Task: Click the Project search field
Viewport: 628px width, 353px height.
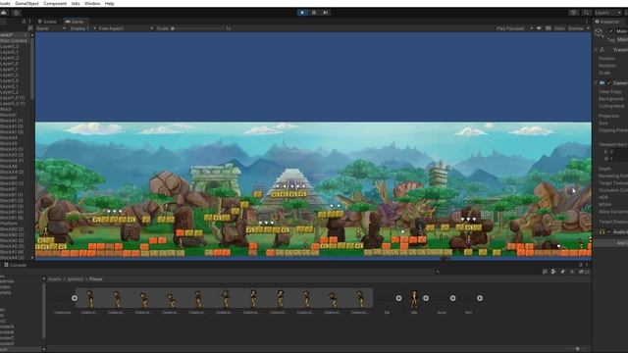Action: click(487, 272)
